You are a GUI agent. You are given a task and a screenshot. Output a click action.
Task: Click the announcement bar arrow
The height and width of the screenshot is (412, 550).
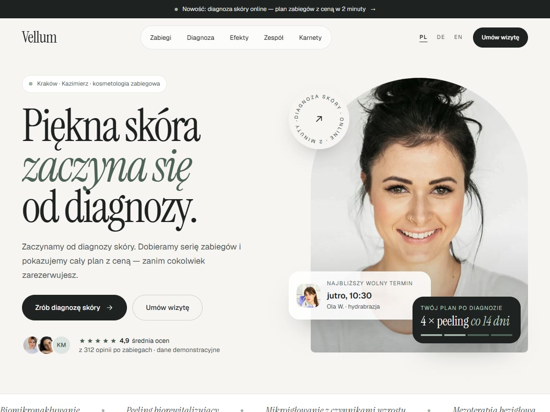373,9
